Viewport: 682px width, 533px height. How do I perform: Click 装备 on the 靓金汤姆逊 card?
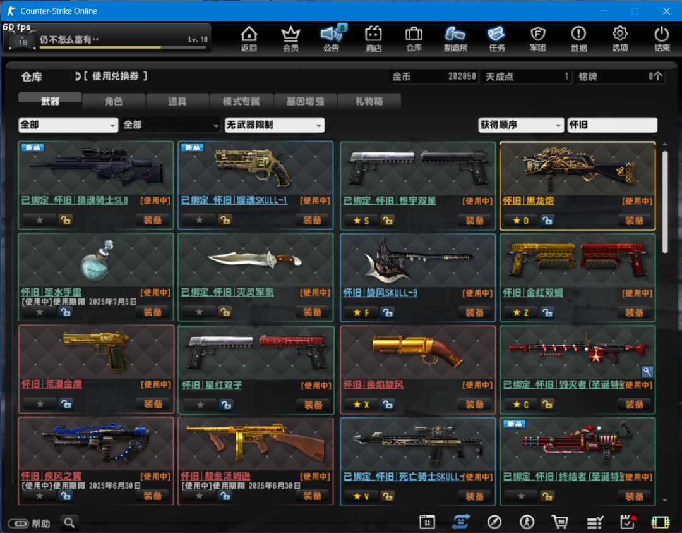(x=313, y=496)
